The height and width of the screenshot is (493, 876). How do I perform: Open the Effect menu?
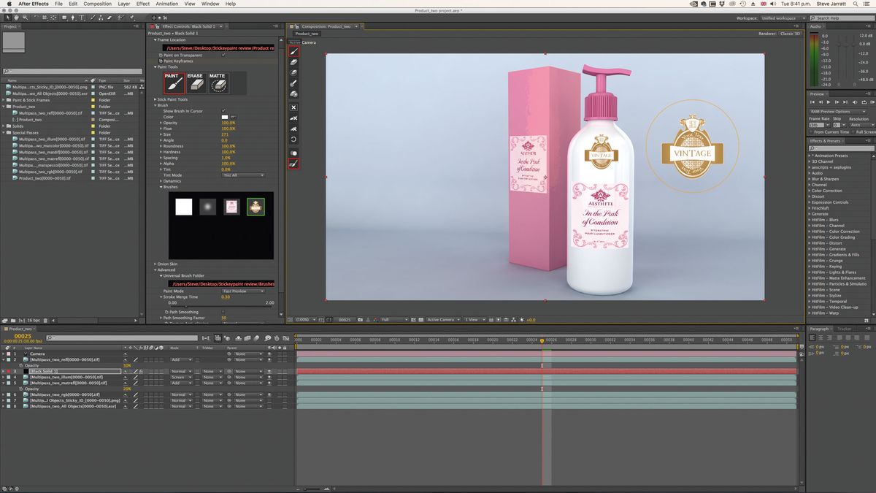pos(143,4)
